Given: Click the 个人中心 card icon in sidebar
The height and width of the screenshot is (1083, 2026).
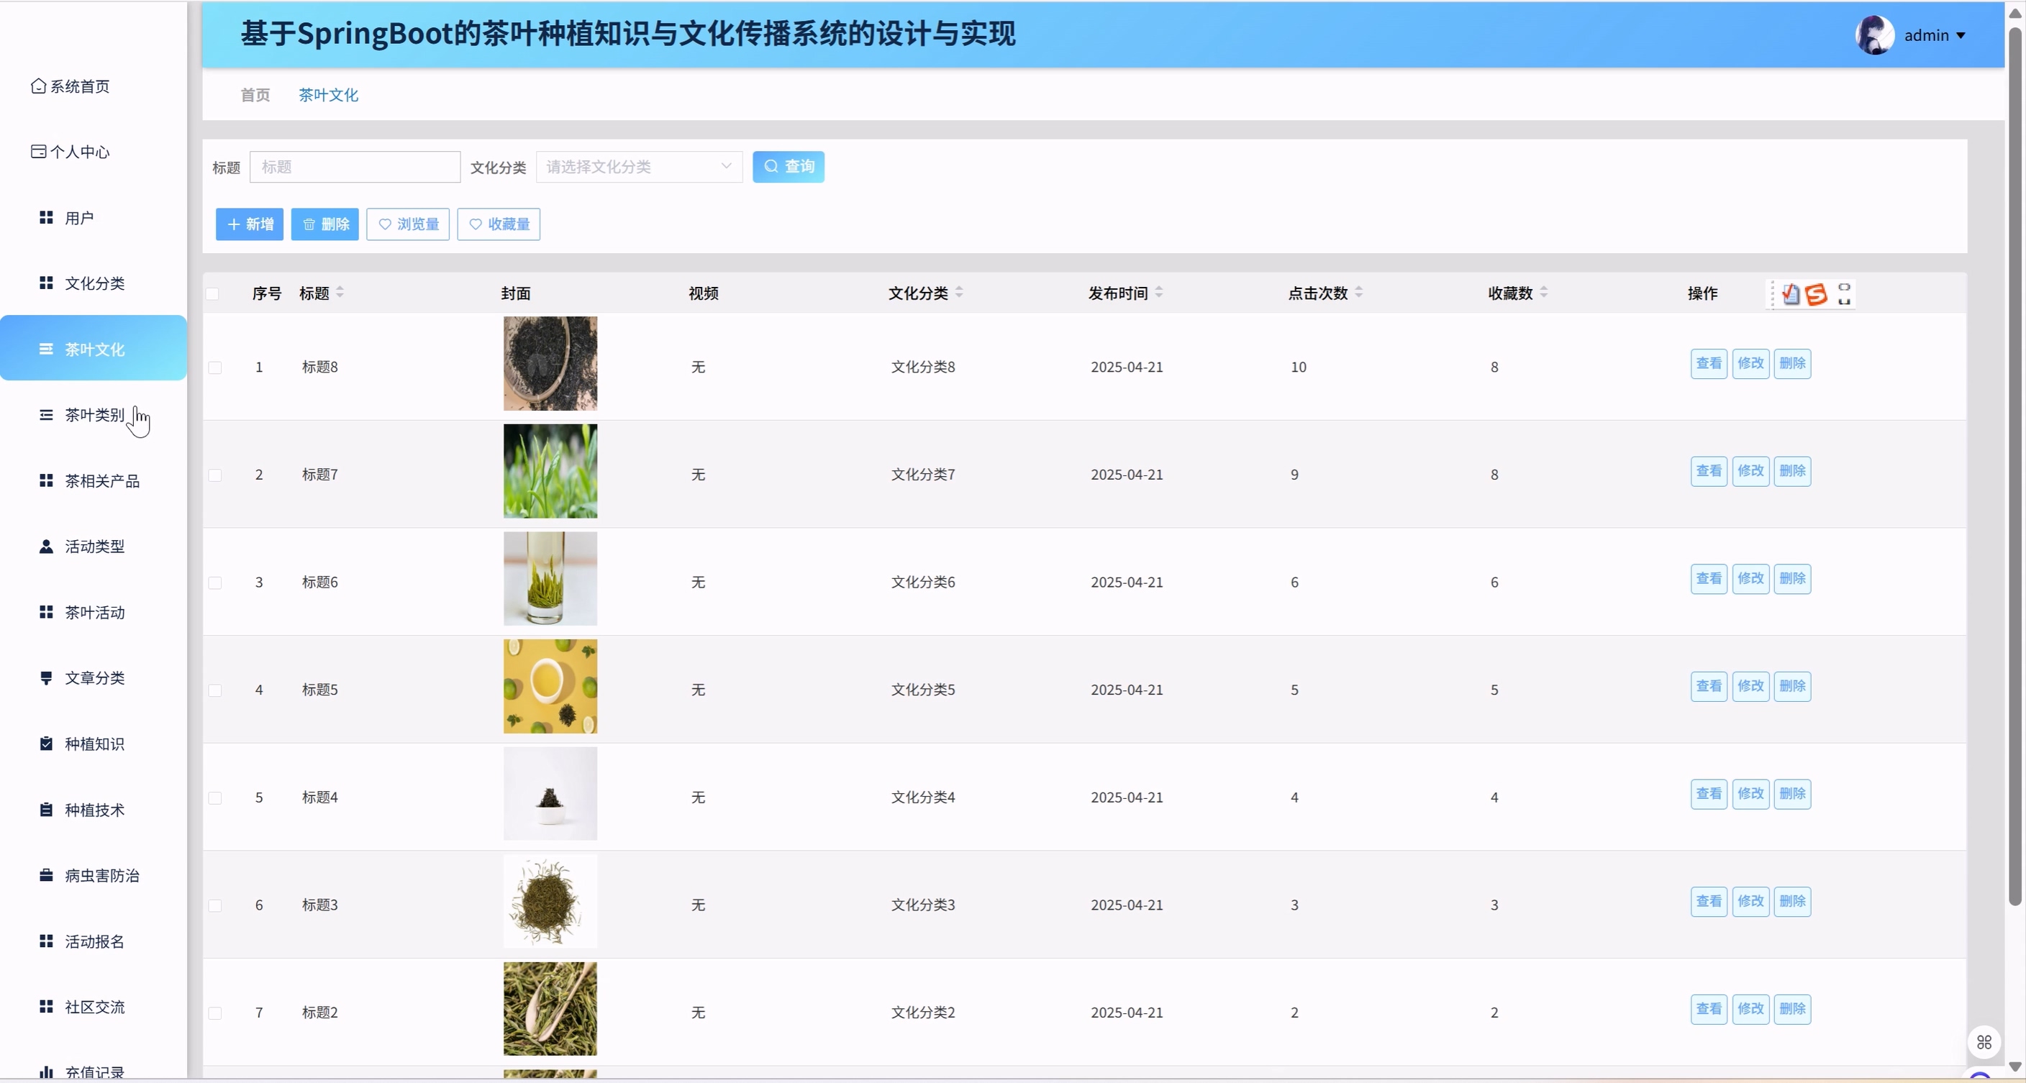Looking at the screenshot, I should (x=37, y=151).
